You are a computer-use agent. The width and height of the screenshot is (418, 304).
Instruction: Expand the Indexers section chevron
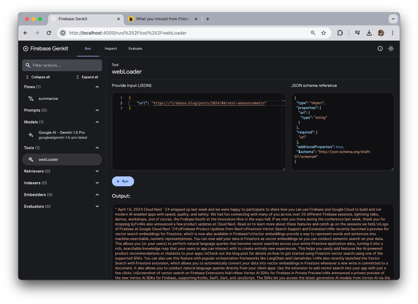pyautogui.click(x=97, y=183)
